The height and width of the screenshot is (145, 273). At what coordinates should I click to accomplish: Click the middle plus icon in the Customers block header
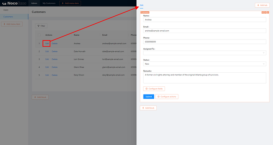point(265,12)
